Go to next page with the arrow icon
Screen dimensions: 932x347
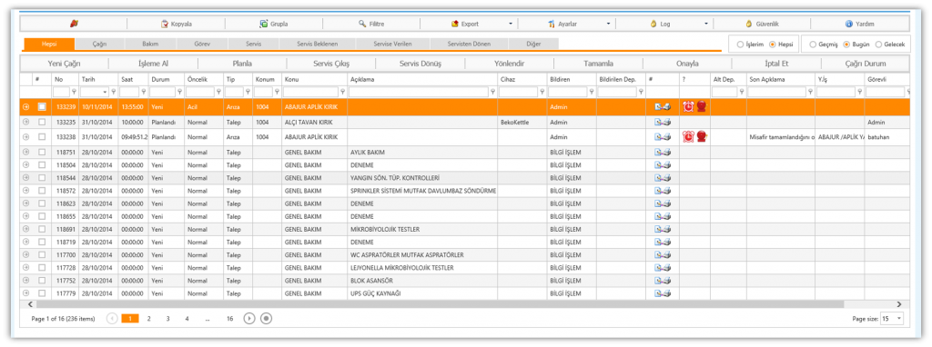[x=249, y=319]
